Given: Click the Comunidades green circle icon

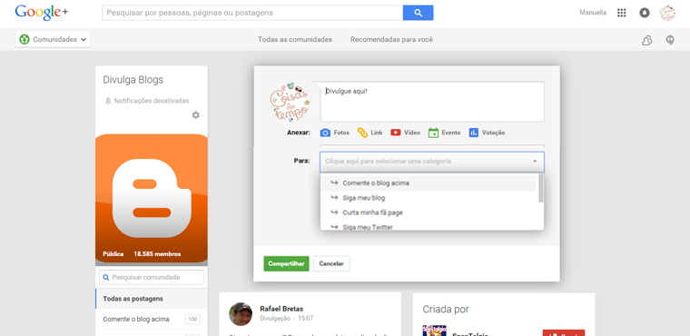Looking at the screenshot, I should [25, 39].
